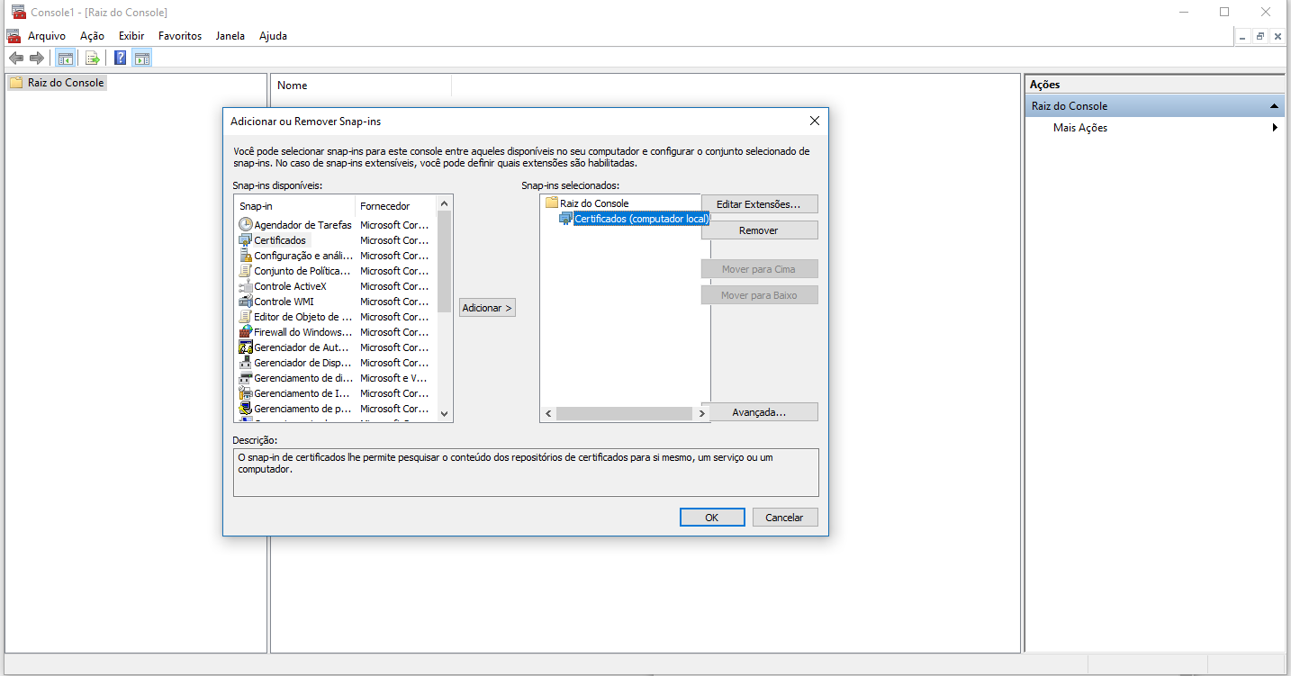
Task: Click the Adicionar > button
Action: (487, 308)
